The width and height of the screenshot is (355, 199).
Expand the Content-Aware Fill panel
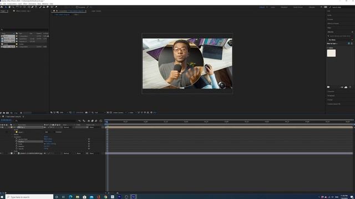point(334,104)
